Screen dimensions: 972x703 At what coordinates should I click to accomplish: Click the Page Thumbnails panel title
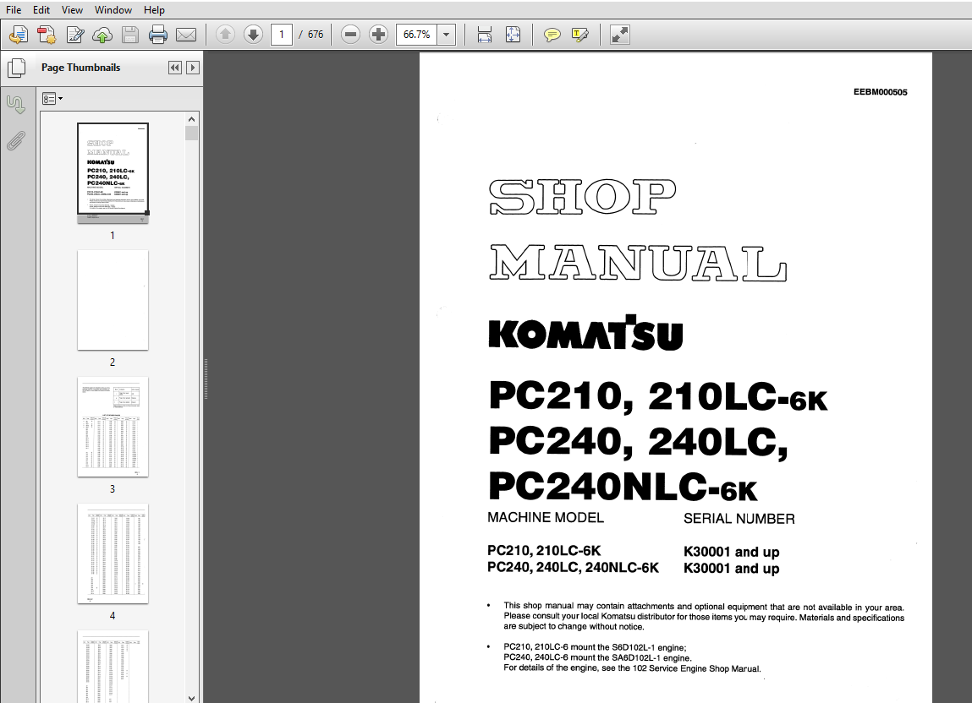pyautogui.click(x=80, y=68)
